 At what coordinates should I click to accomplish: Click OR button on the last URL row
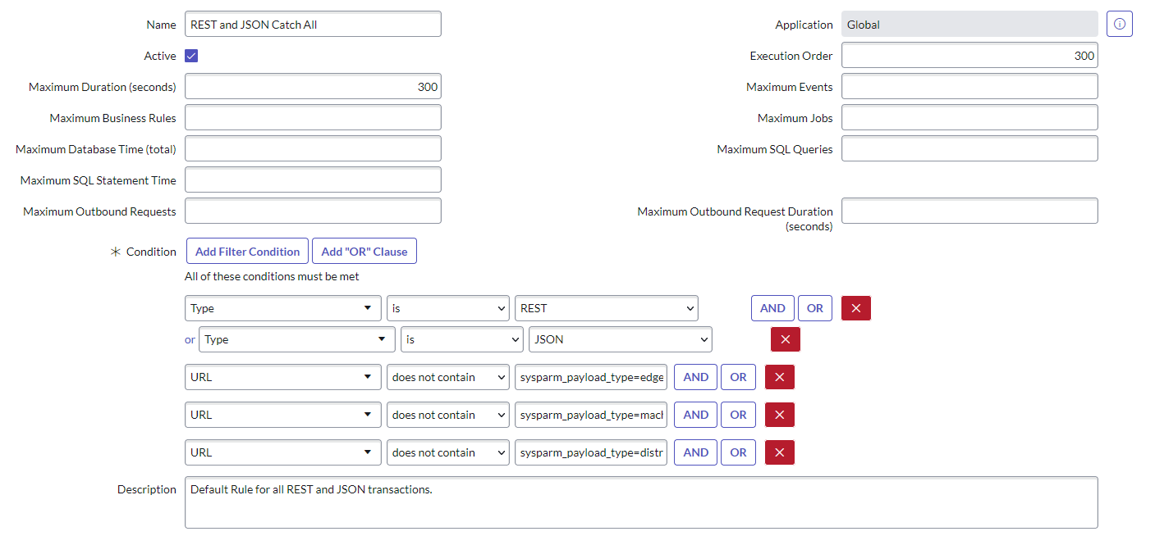738,452
